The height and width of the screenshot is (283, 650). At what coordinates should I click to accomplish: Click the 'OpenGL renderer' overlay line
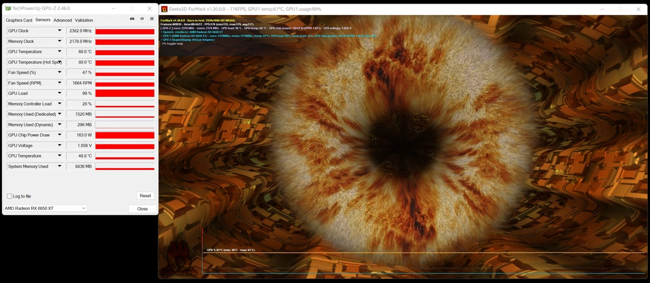(192, 32)
